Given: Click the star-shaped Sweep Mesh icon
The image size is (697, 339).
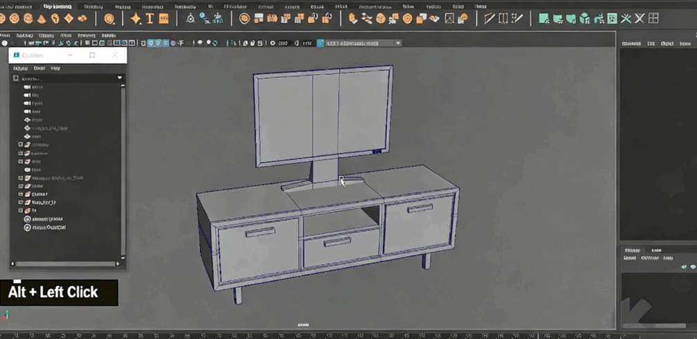Looking at the screenshot, I should (136, 19).
